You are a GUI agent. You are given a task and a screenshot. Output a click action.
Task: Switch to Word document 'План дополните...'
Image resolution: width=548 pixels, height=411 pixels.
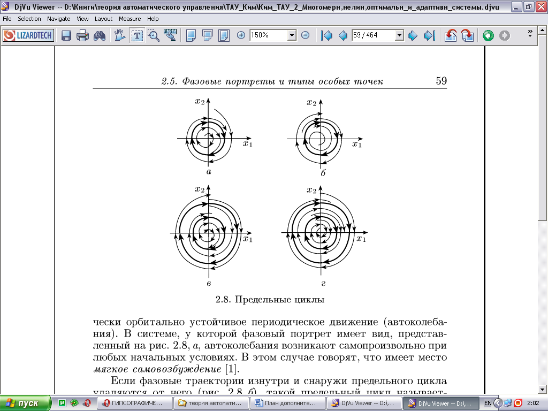[x=287, y=403]
